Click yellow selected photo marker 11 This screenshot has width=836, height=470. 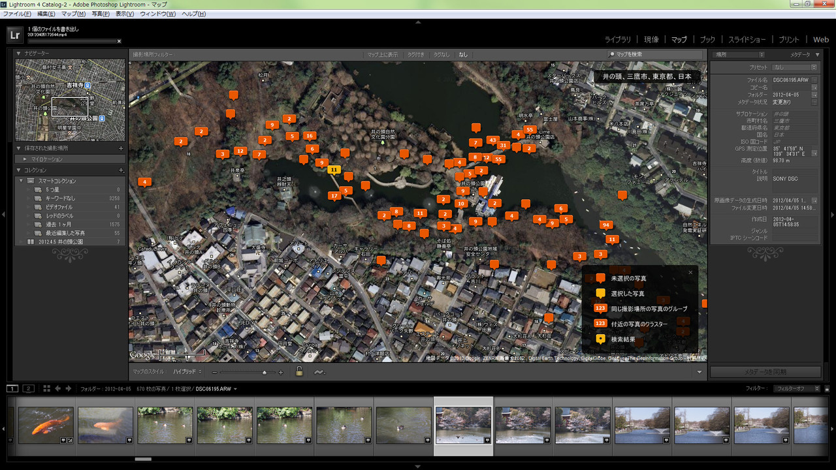(x=334, y=170)
